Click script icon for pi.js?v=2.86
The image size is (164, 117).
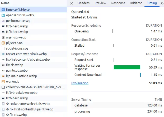pyautogui.click(x=3, y=43)
